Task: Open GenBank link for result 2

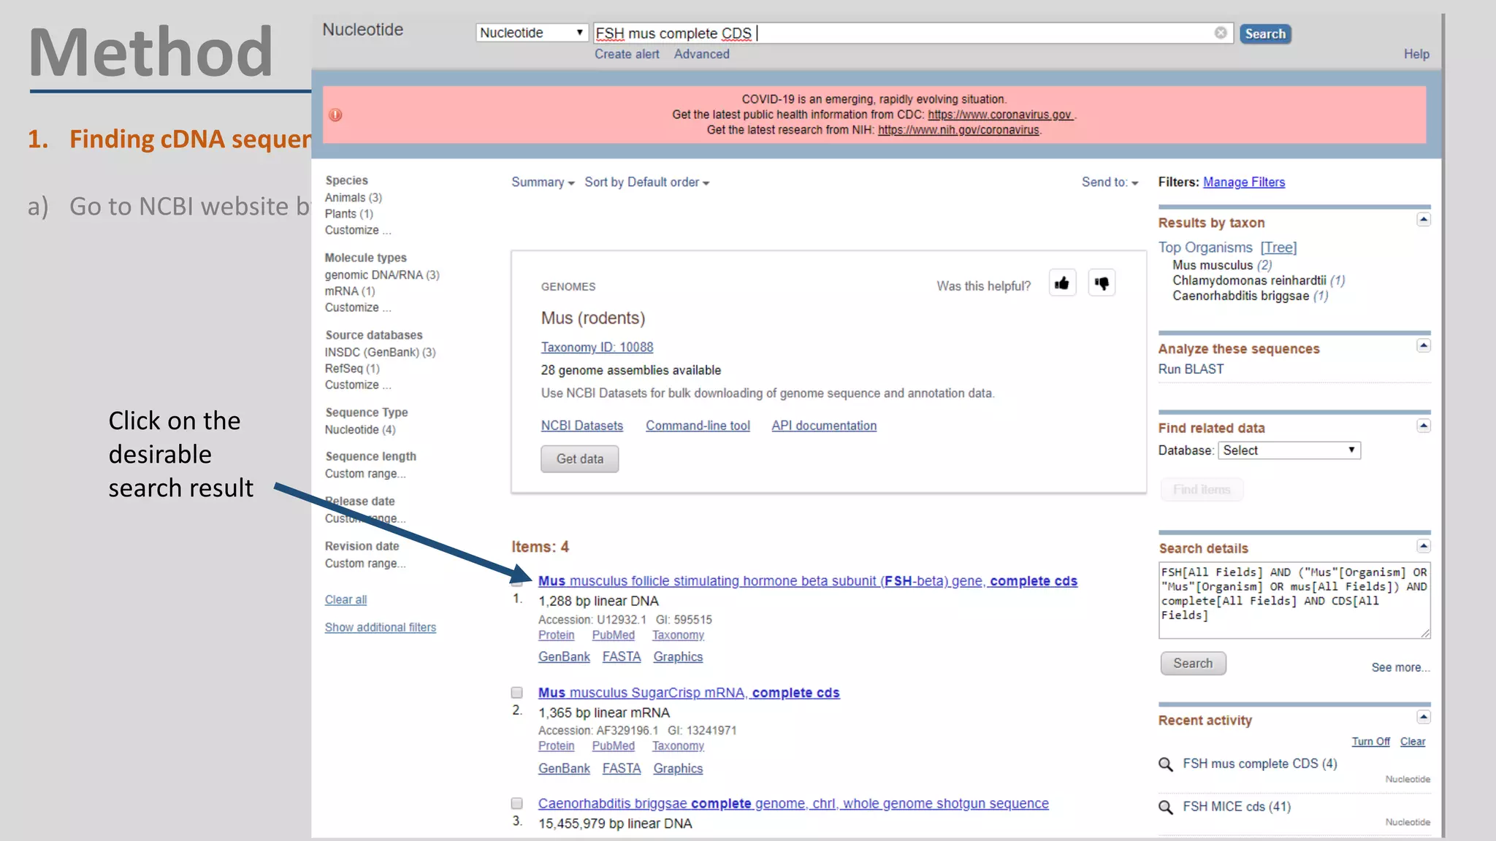Action: [x=564, y=769]
